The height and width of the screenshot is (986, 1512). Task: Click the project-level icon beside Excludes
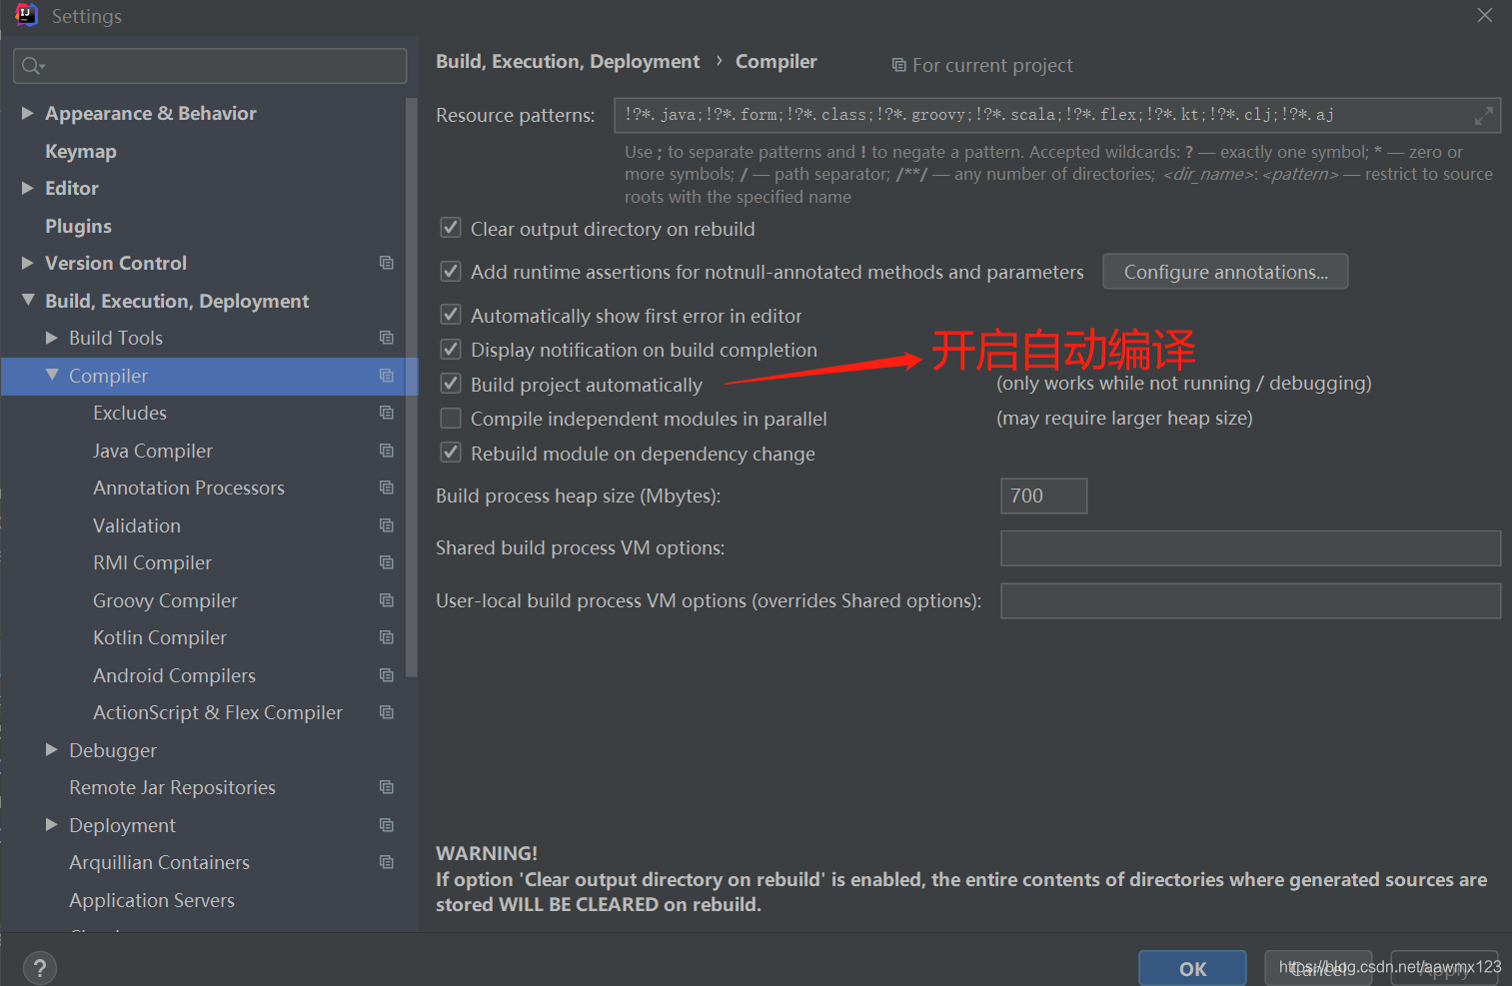pyautogui.click(x=387, y=413)
